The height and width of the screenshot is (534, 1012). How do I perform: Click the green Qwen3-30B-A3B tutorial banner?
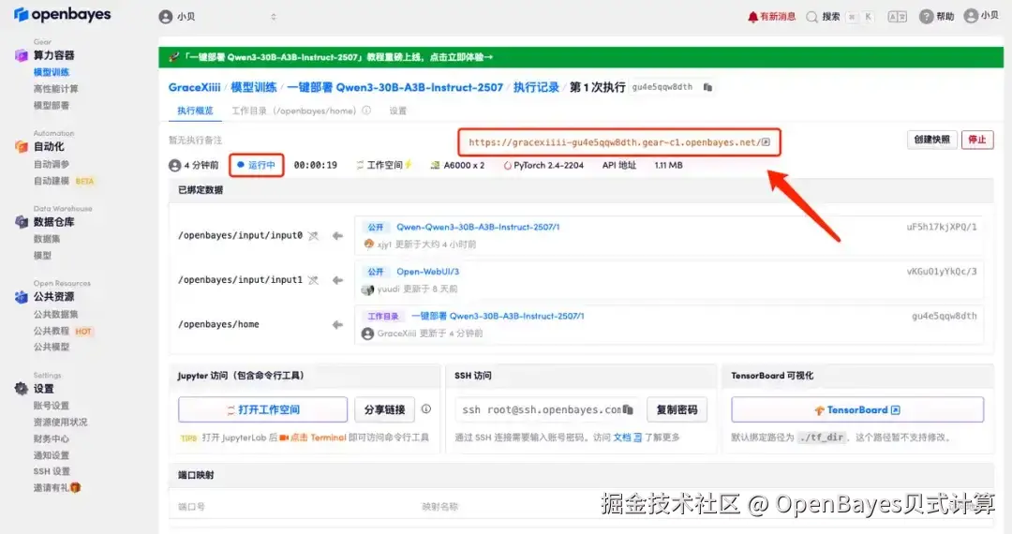pos(580,57)
